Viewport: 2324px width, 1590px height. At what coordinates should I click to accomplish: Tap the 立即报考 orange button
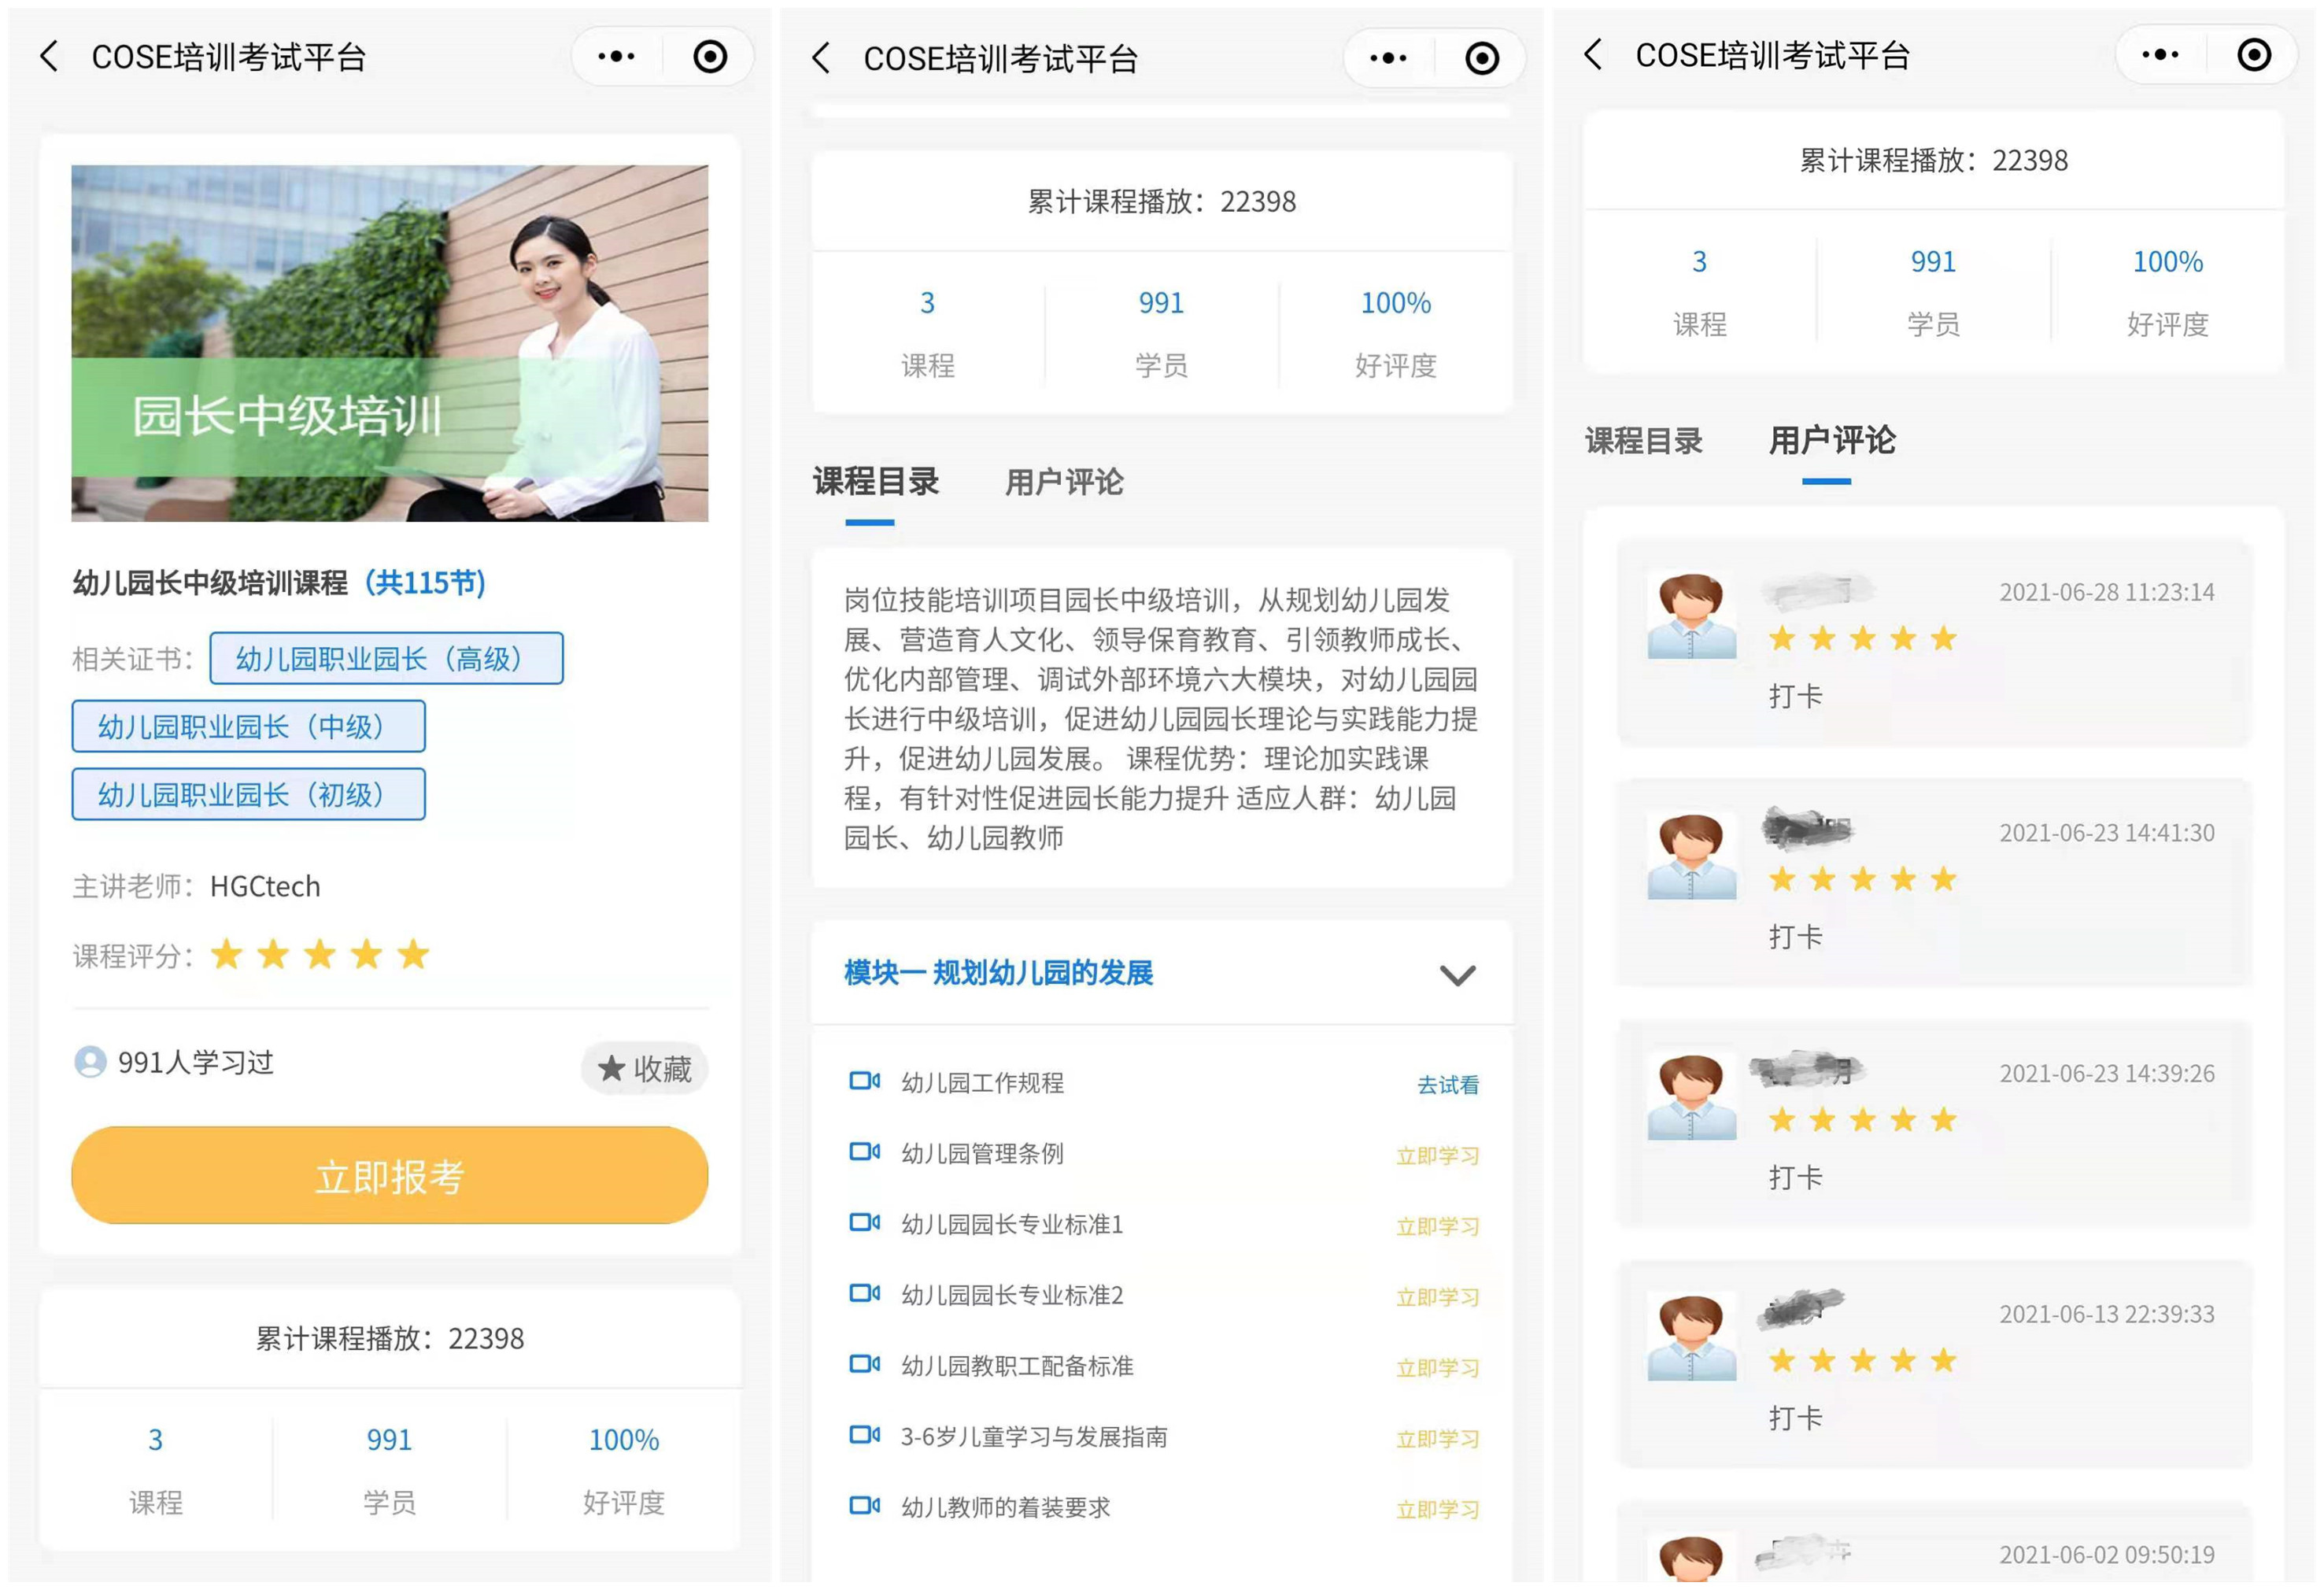389,1176
